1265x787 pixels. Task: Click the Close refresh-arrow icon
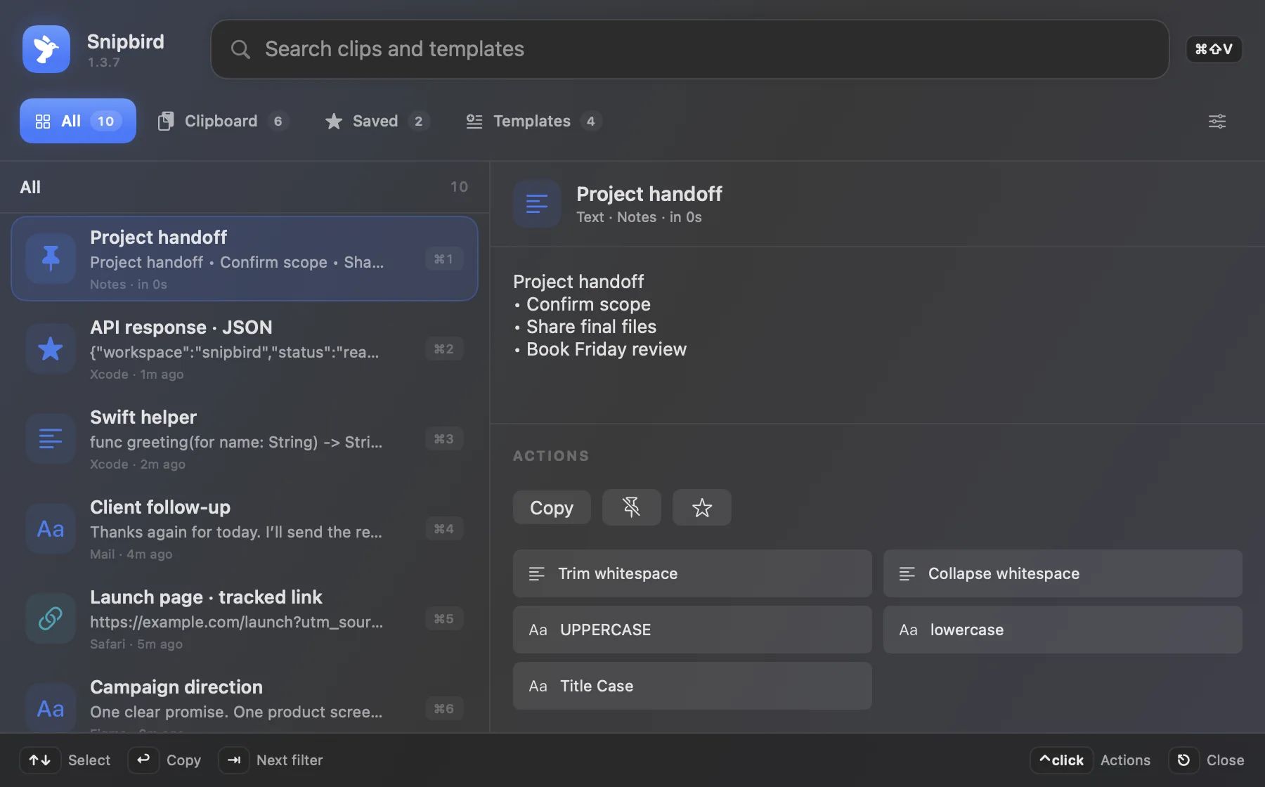tap(1183, 760)
